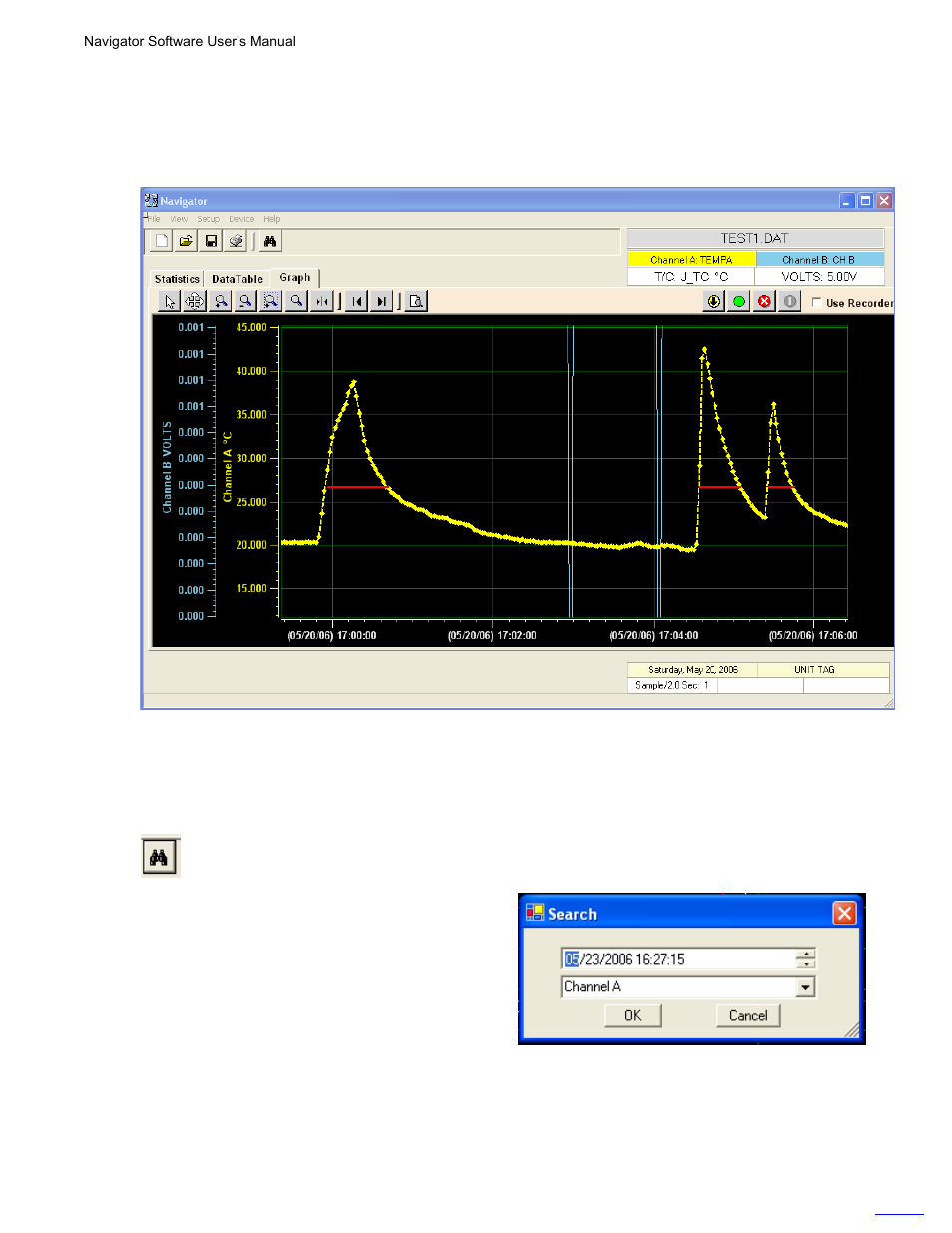Print using the printer toolbar icon
Viewport: 952px width, 1233px height.
click(236, 241)
